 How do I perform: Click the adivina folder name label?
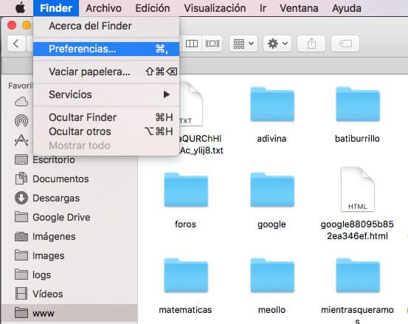272,139
